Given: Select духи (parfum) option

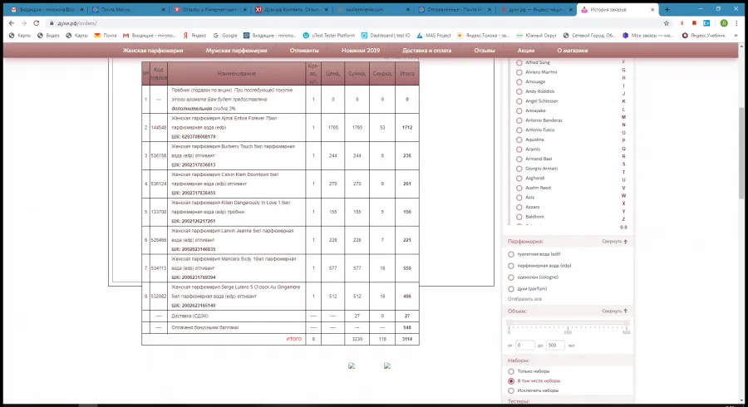Looking at the screenshot, I should click(511, 289).
